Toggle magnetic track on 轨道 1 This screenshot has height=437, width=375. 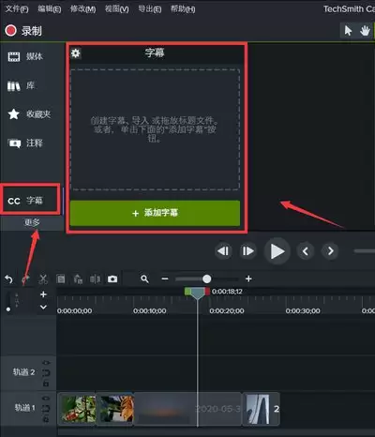pos(46,409)
